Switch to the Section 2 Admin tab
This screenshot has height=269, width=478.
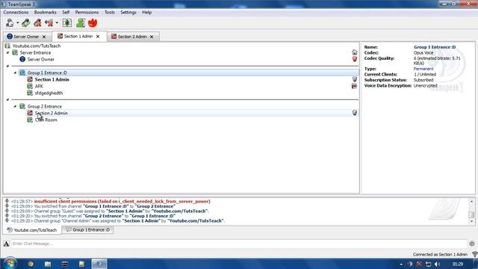[131, 37]
